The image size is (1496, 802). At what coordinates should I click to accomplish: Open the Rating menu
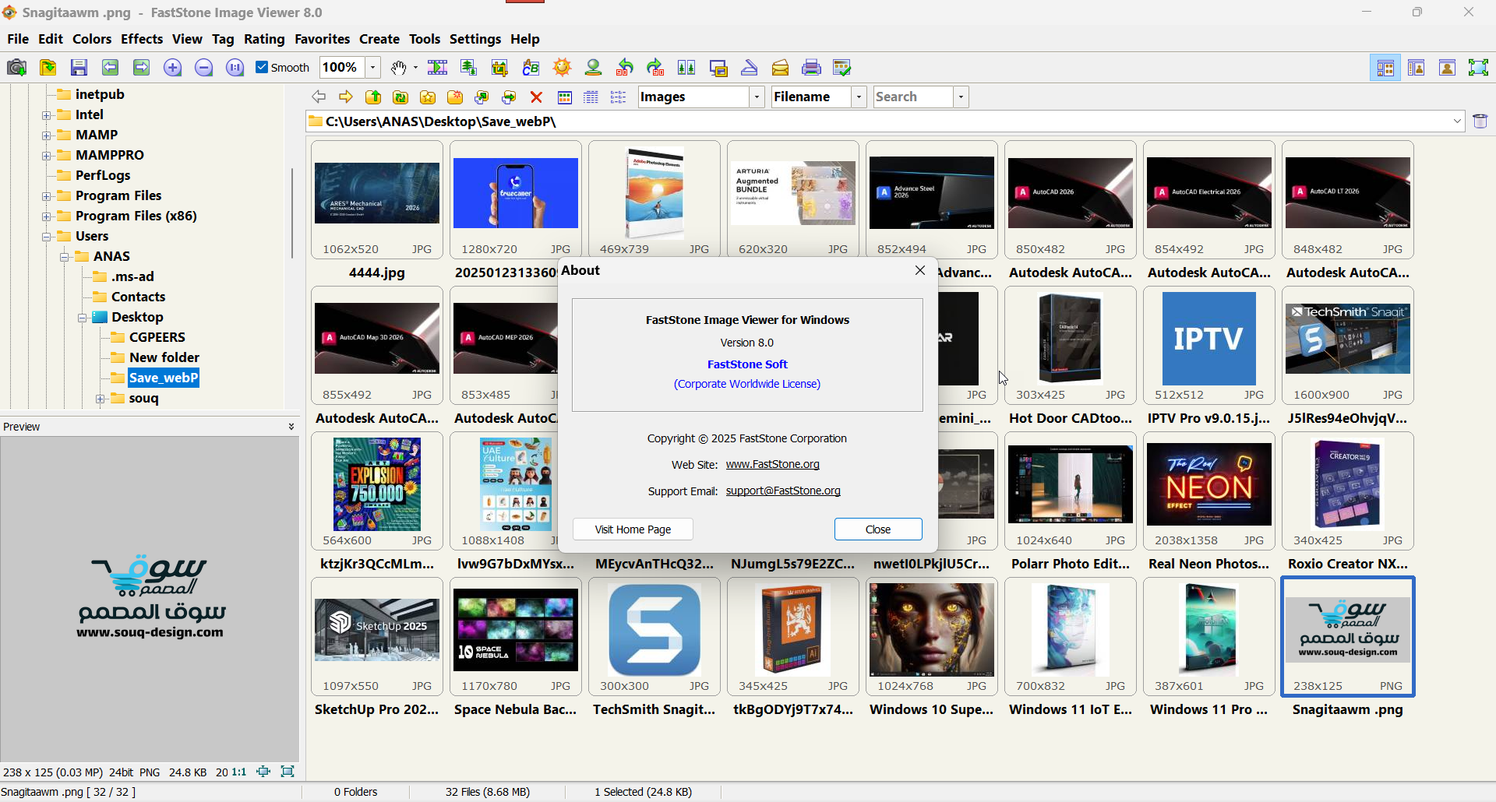coord(264,39)
